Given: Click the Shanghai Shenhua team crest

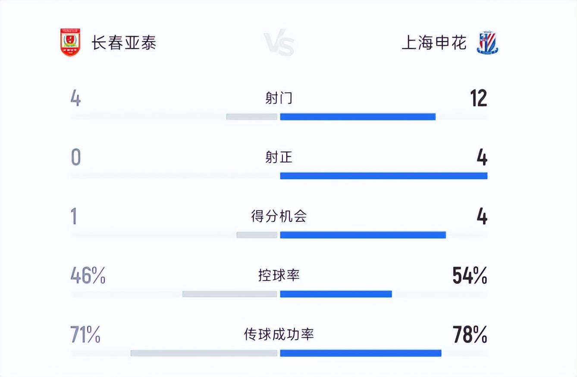Looking at the screenshot, I should pyautogui.click(x=488, y=43).
